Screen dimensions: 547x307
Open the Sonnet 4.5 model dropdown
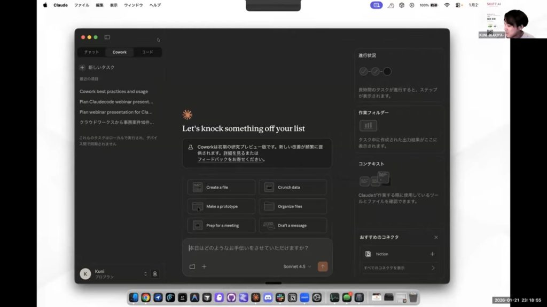tap(298, 266)
